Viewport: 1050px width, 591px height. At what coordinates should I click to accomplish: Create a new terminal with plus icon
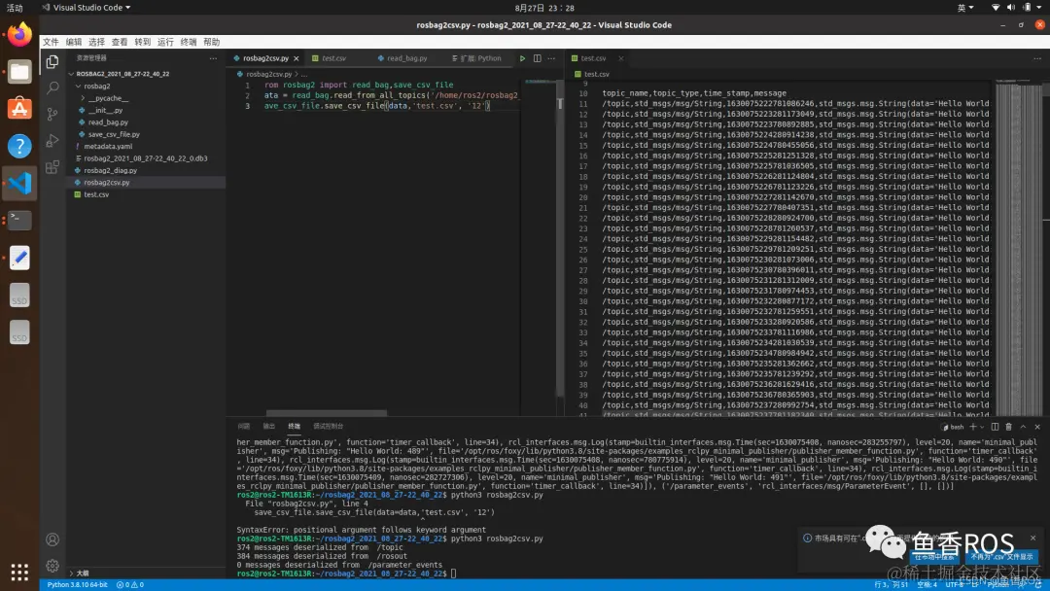click(973, 427)
